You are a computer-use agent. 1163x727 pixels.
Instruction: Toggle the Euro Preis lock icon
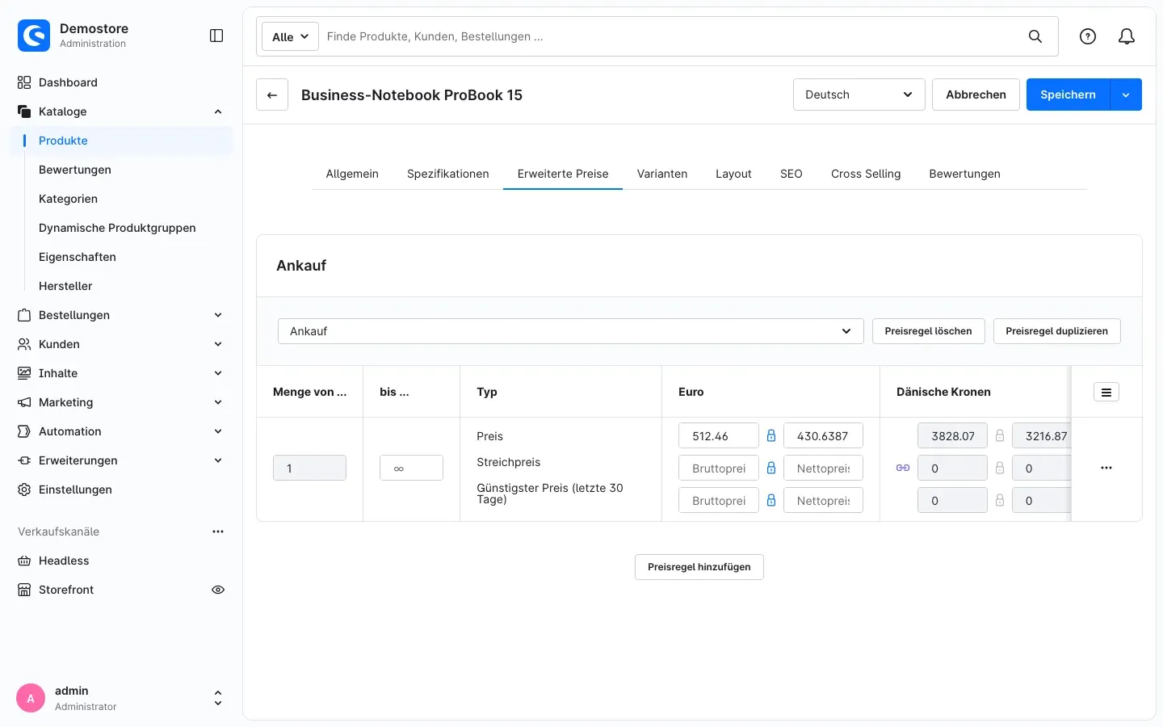point(771,435)
